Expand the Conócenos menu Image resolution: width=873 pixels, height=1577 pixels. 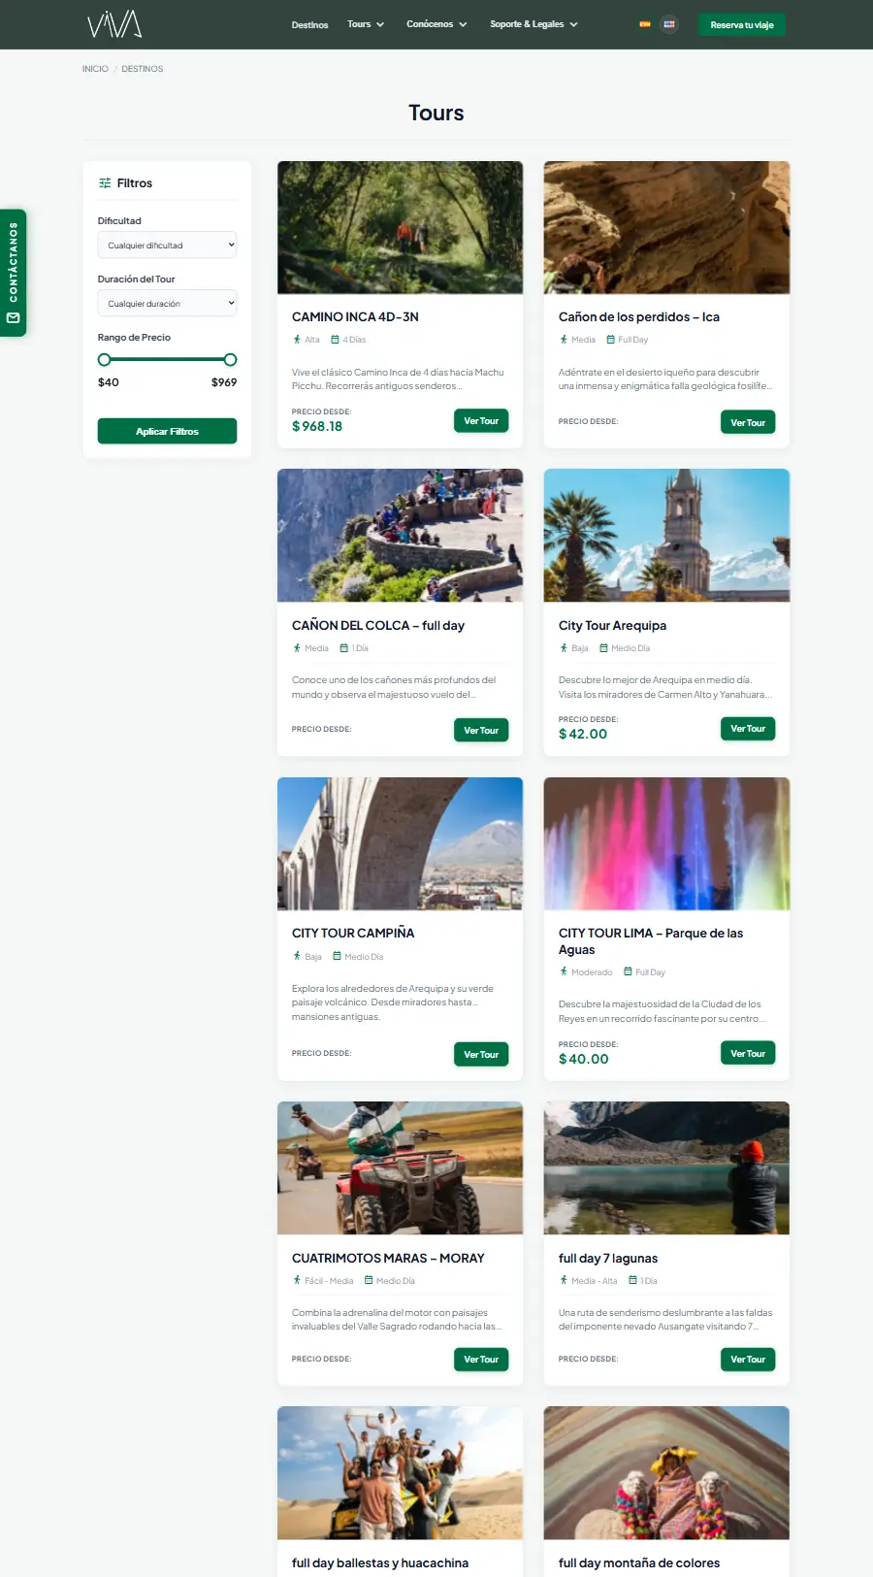point(436,24)
